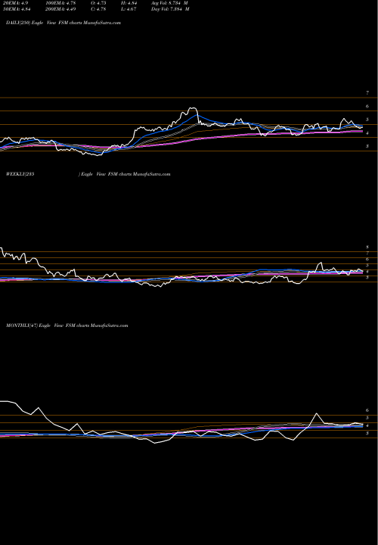Click the monthly chart axis label 3
Viewport: 378px width, 545px height.
pos(367,433)
